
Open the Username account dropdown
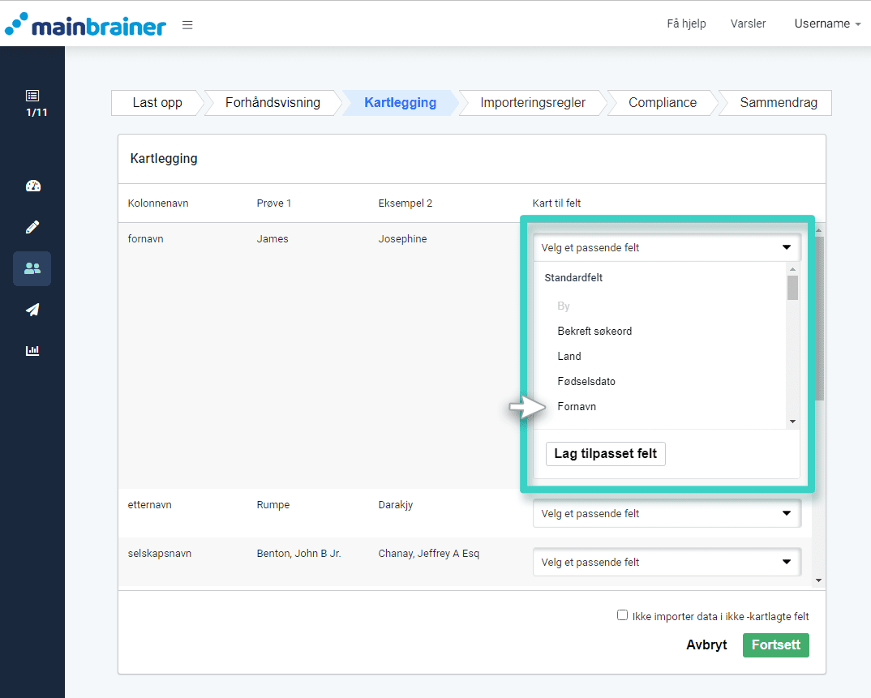click(826, 24)
